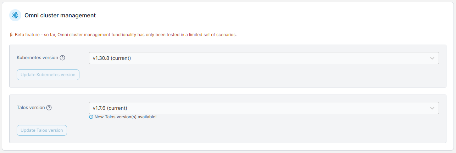Expand the Talos version dropdown chevron

tap(432, 108)
